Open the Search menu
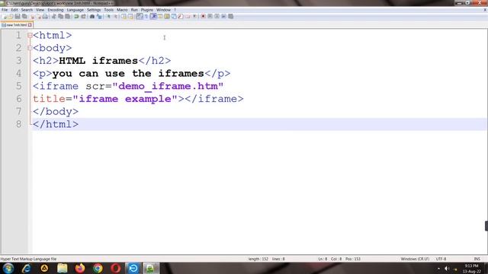The height and width of the screenshot is (274, 488). [27, 10]
